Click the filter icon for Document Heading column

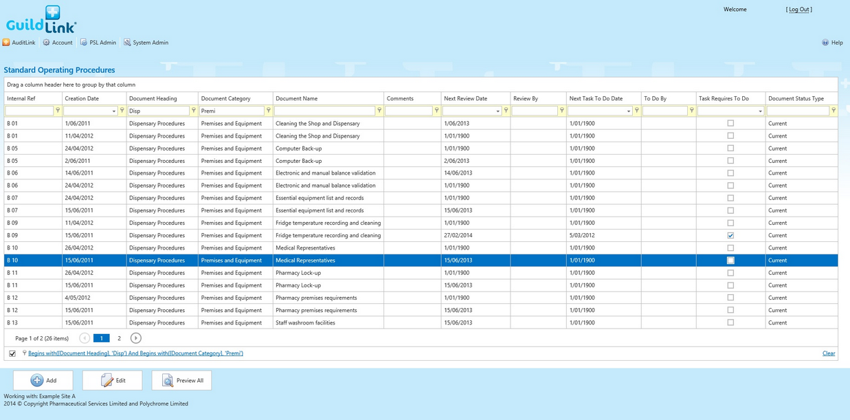coord(194,111)
